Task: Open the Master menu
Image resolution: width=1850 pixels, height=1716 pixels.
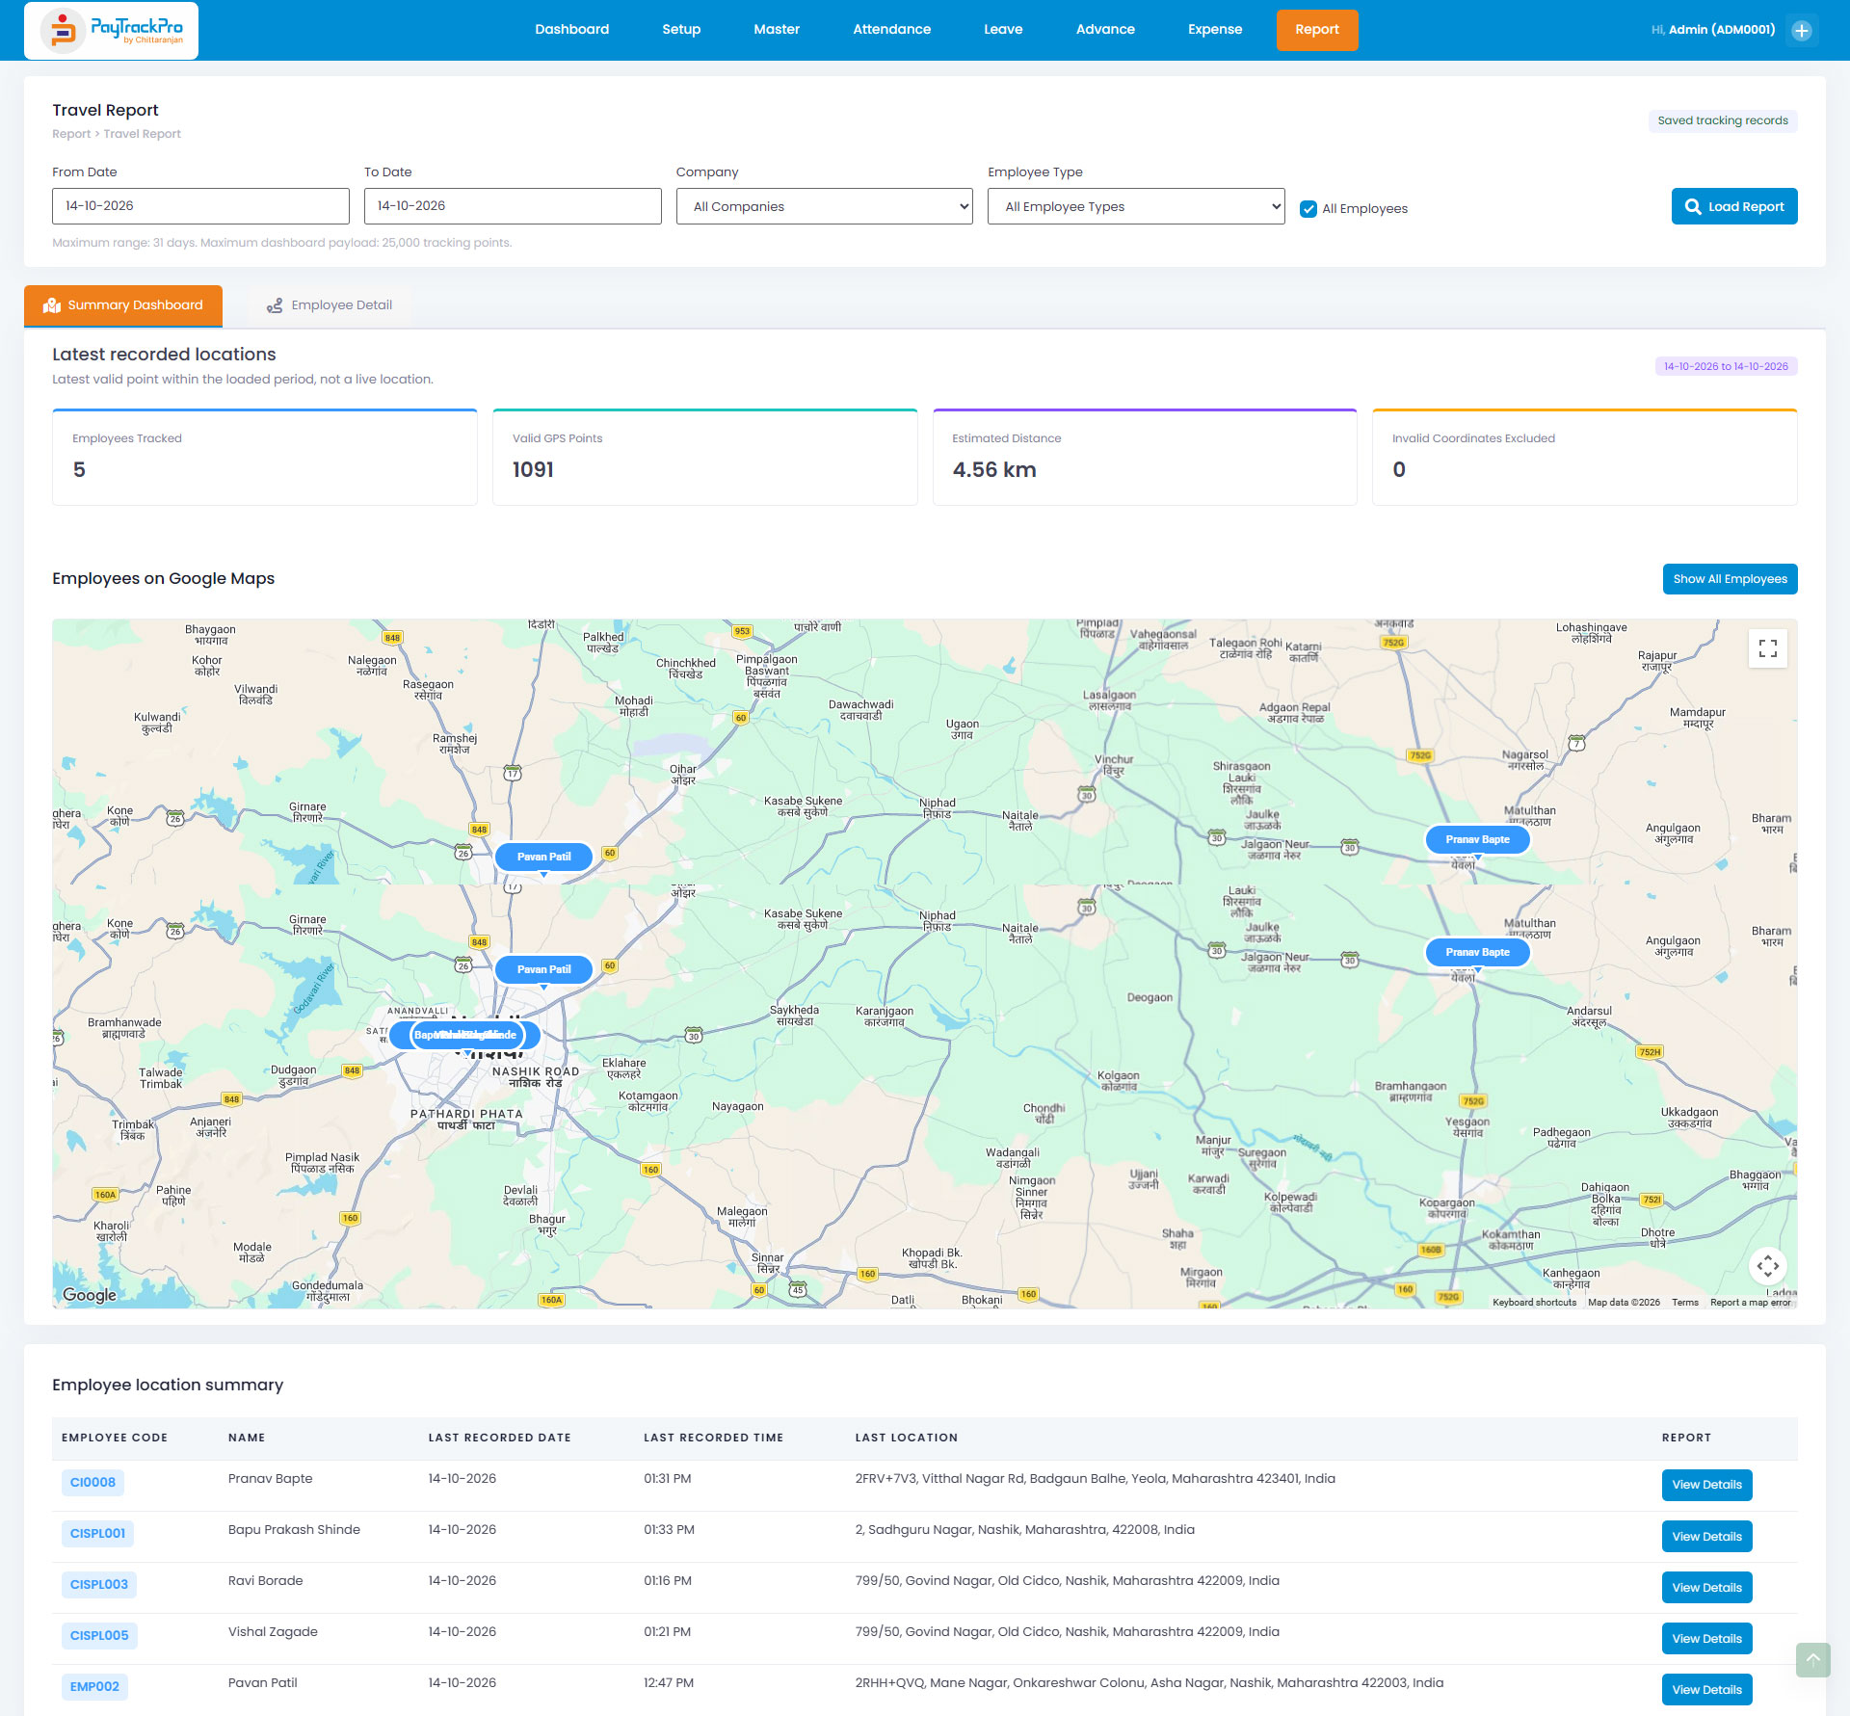Action: tap(777, 30)
